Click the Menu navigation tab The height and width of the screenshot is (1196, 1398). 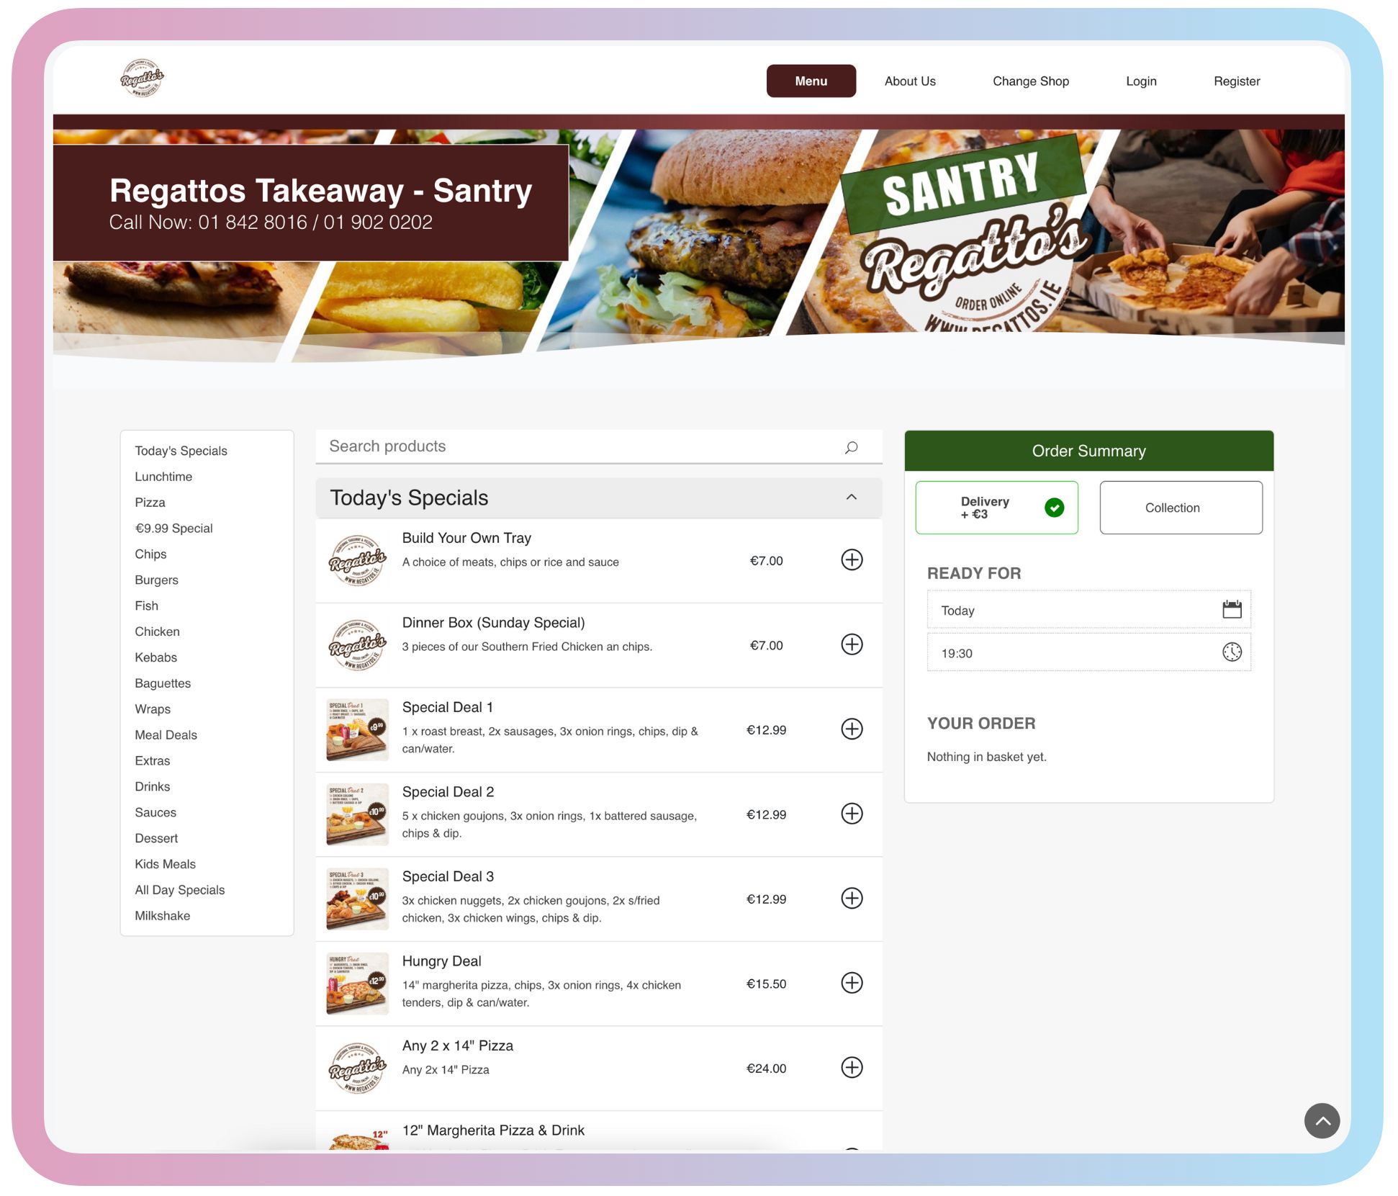811,79
